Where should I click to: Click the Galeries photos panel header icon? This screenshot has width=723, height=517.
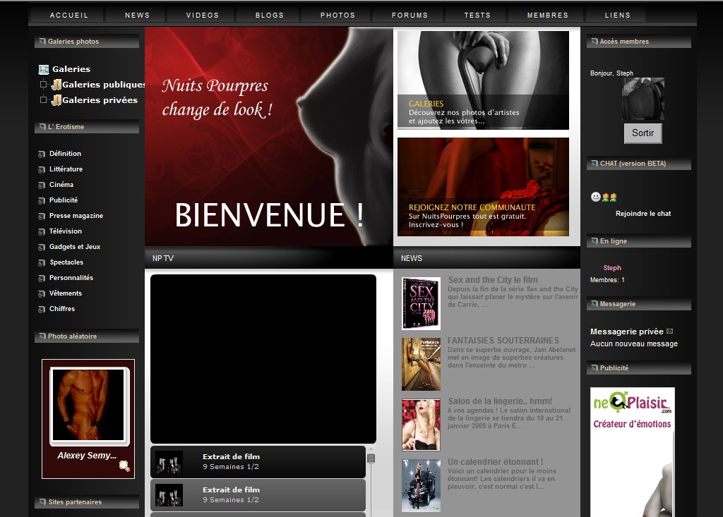[x=42, y=41]
